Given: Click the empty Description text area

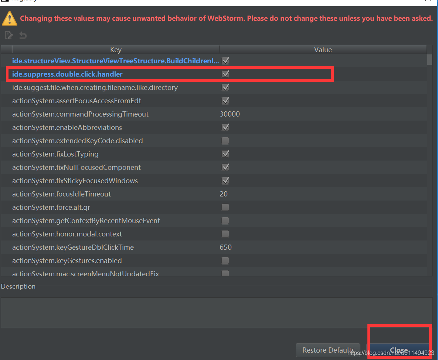Looking at the screenshot, I should pos(217,313).
